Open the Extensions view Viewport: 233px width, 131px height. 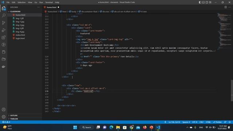tap(4, 37)
